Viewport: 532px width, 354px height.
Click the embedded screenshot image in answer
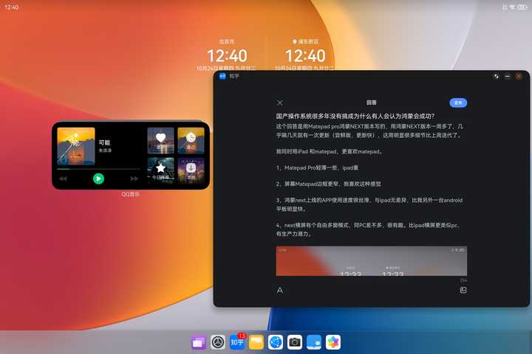click(372, 261)
